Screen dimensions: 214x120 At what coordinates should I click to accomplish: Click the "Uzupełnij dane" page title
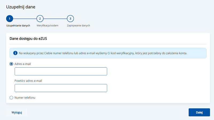click(x=21, y=7)
